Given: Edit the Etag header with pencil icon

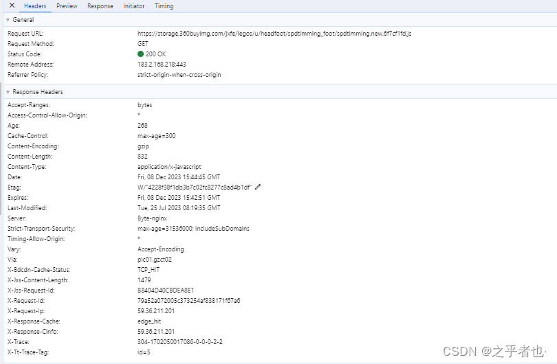Looking at the screenshot, I should coord(258,187).
